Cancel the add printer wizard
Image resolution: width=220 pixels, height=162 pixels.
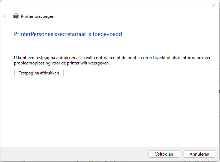click(199, 154)
